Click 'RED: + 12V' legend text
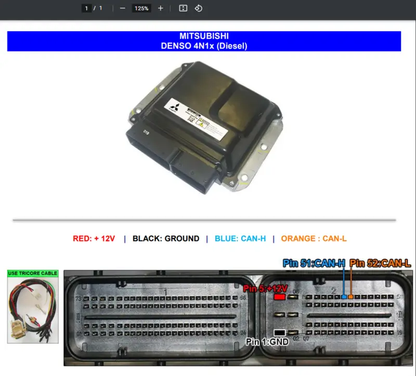416x376 pixels. 94,239
